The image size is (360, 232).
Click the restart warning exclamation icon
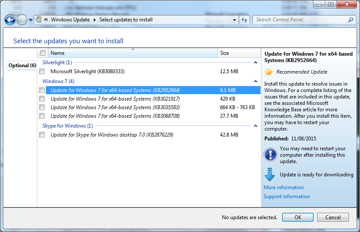coord(270,155)
